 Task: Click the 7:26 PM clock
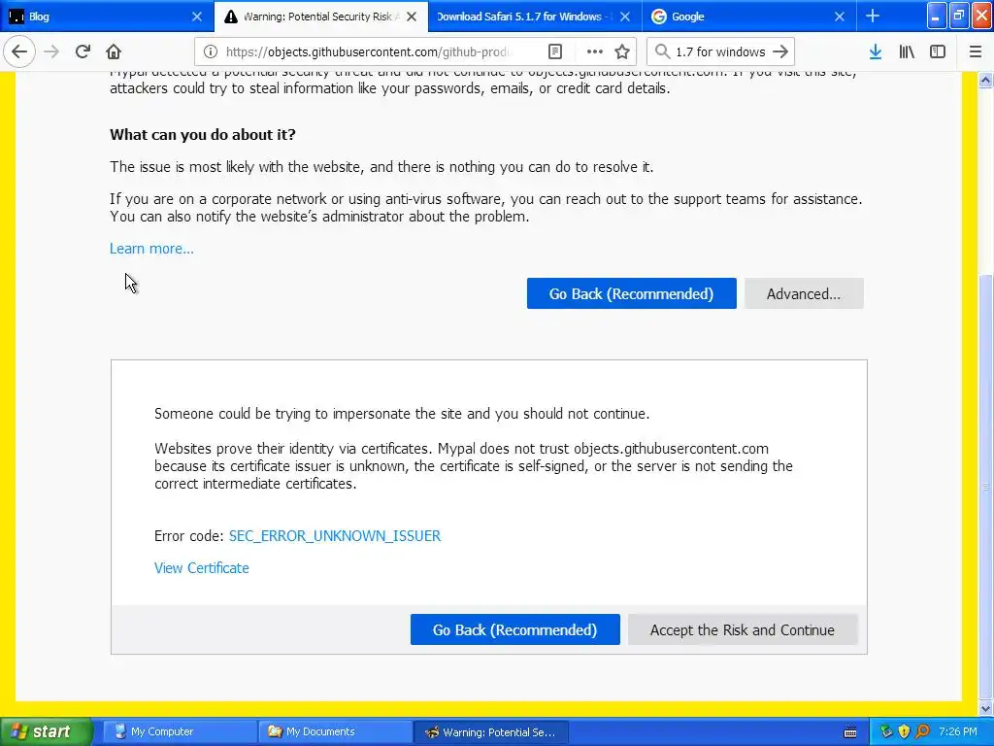958,732
